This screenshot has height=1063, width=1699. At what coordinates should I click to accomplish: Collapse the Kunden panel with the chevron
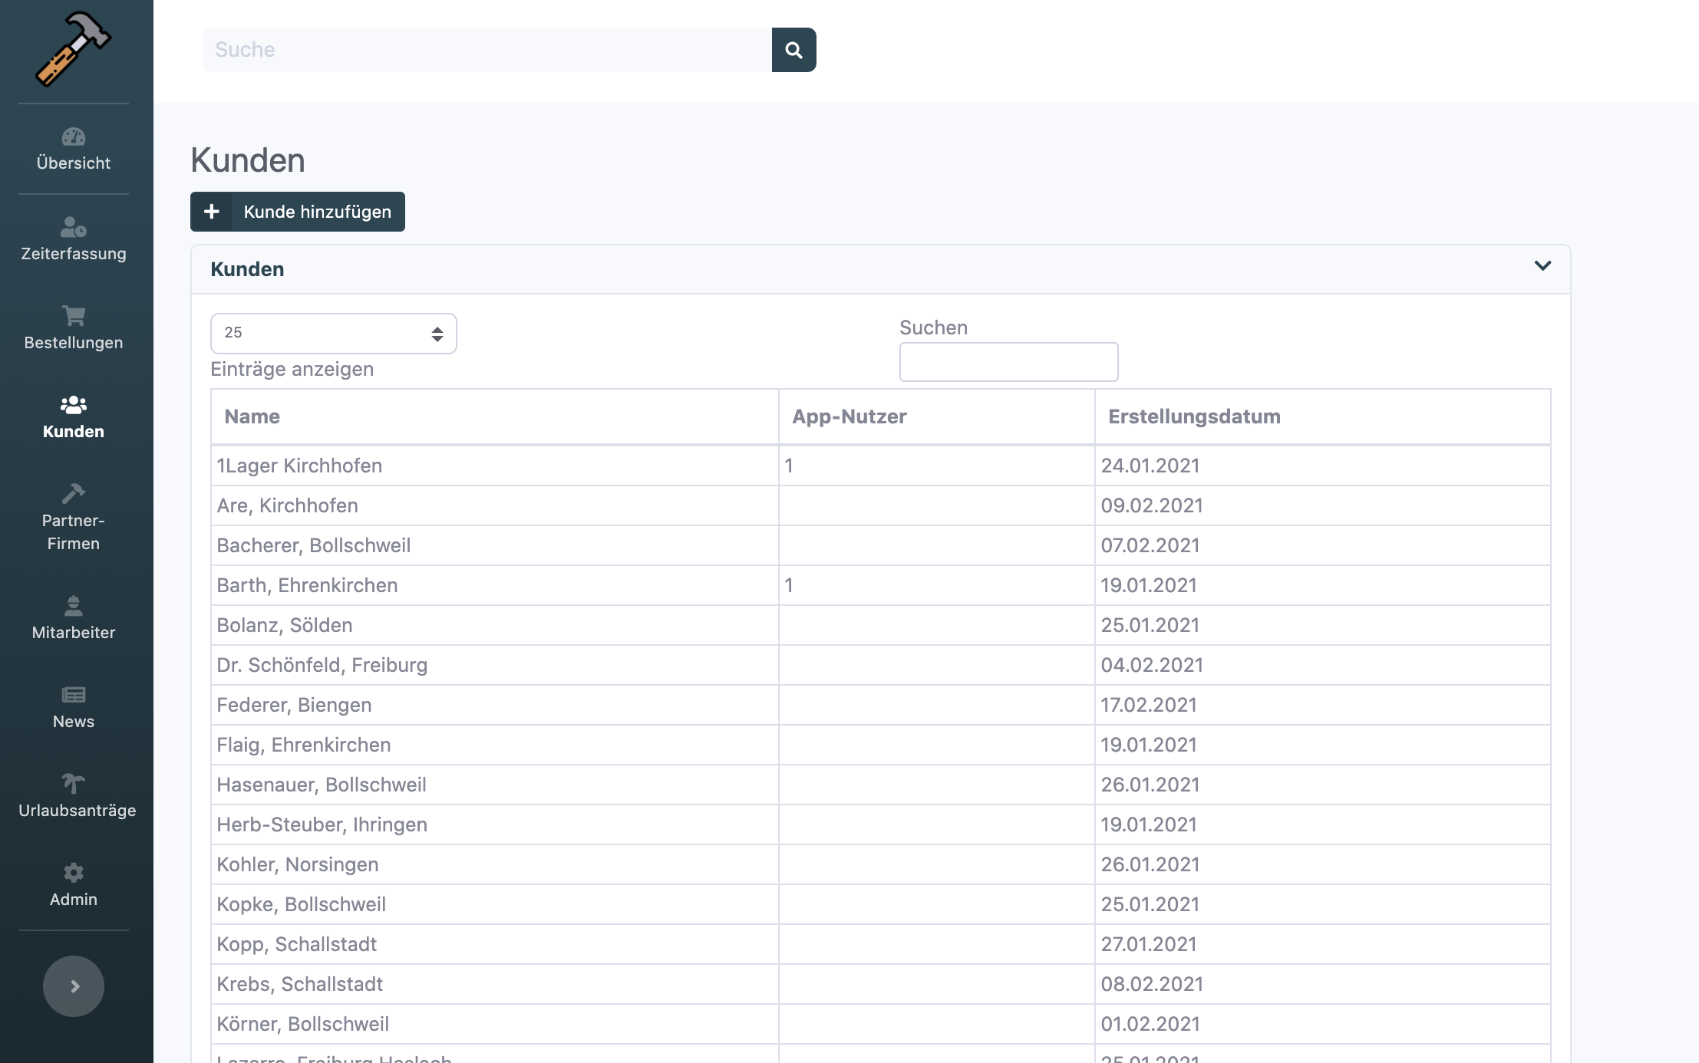click(x=1542, y=266)
